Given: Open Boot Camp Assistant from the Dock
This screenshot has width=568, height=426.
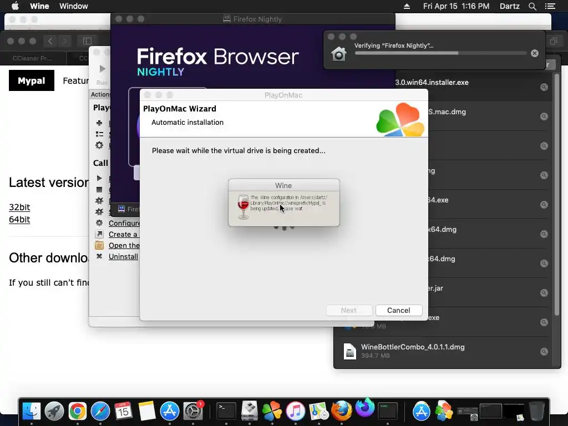Looking at the screenshot, I should pos(250,411).
